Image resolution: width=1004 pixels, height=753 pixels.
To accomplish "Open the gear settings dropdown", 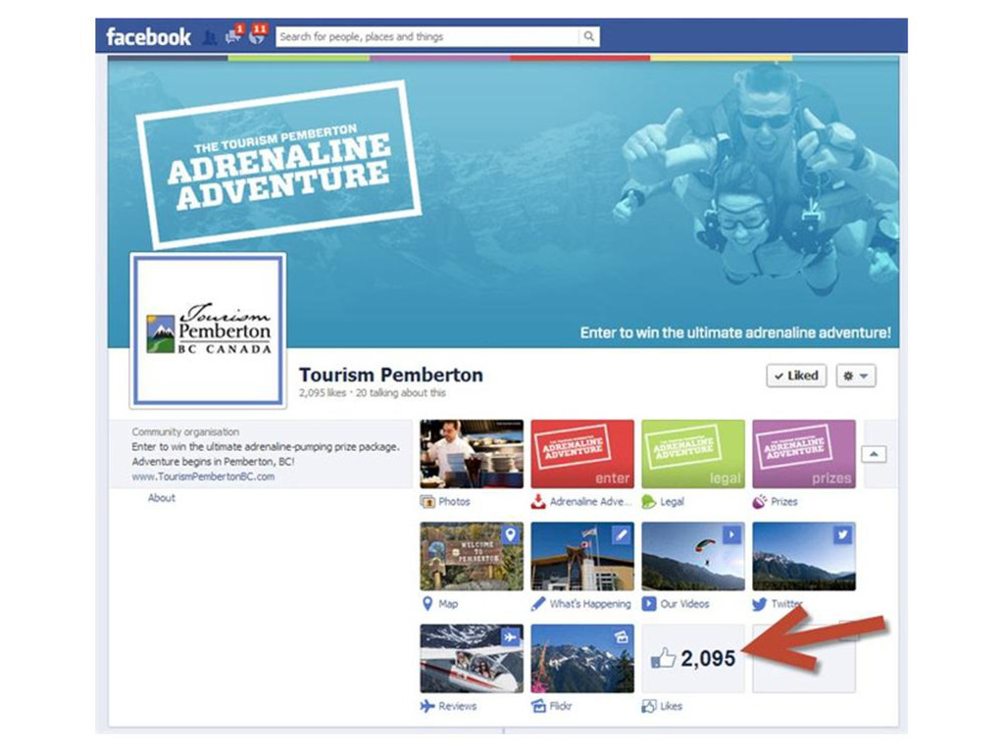I will point(855,376).
